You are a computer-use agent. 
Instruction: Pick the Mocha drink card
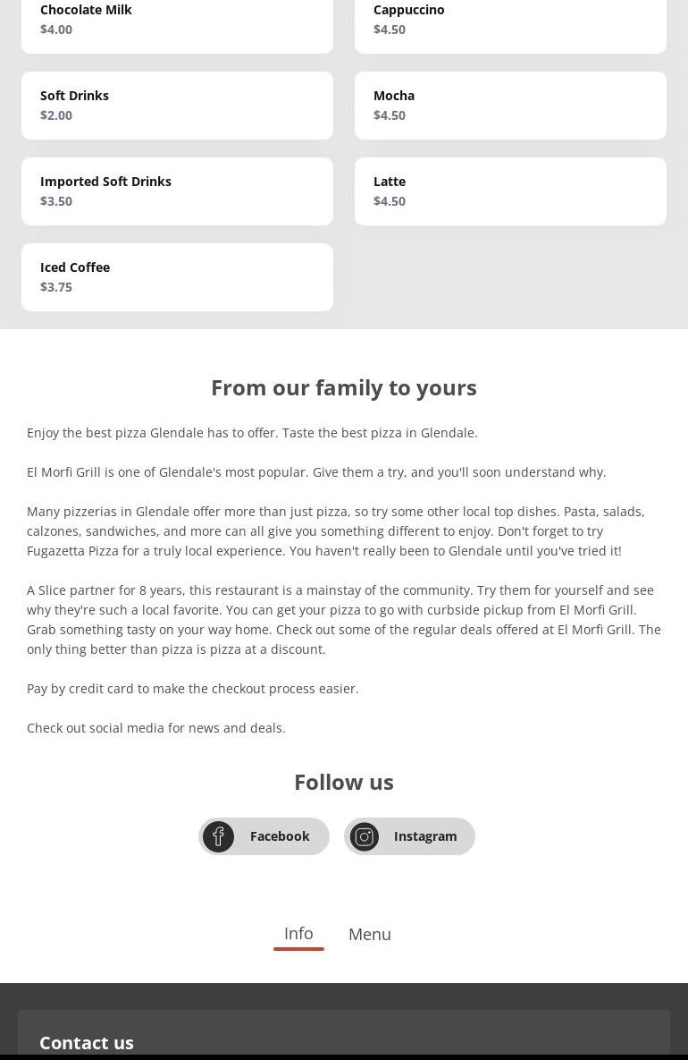point(510,106)
